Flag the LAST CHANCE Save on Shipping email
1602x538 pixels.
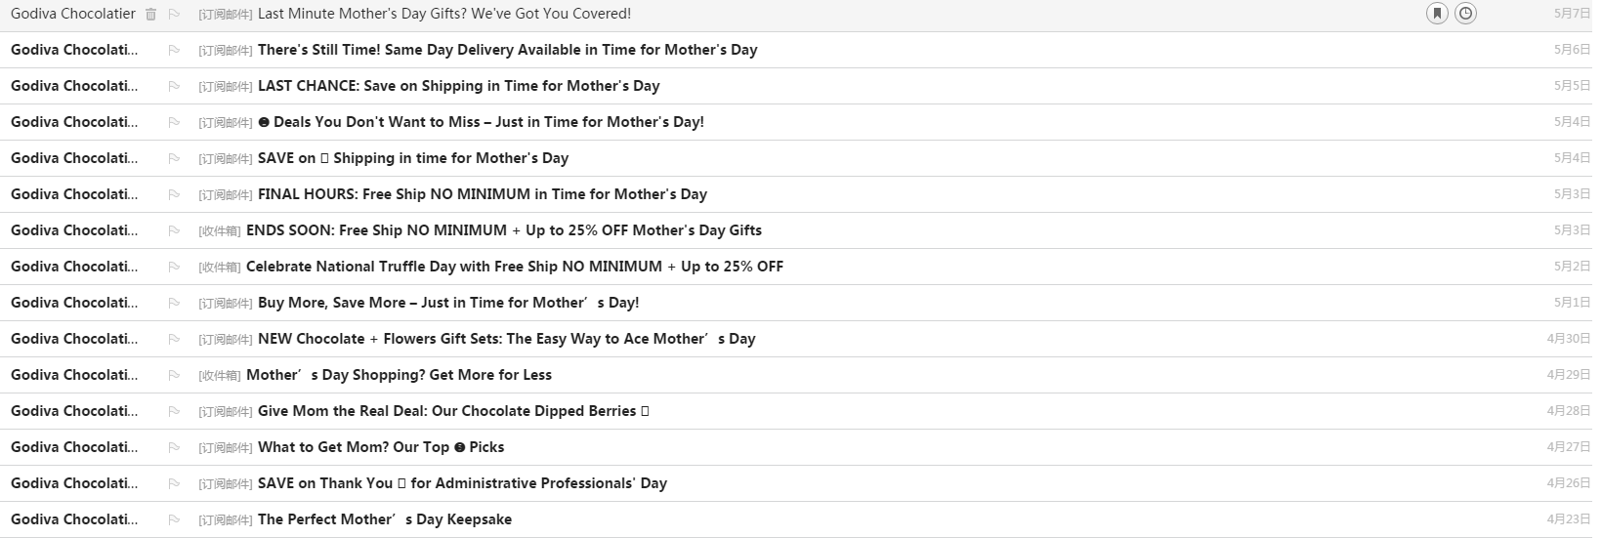[175, 87]
